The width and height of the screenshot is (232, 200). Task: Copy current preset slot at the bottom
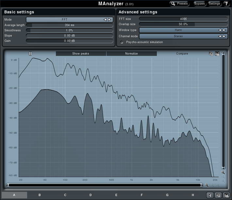tap(218, 195)
